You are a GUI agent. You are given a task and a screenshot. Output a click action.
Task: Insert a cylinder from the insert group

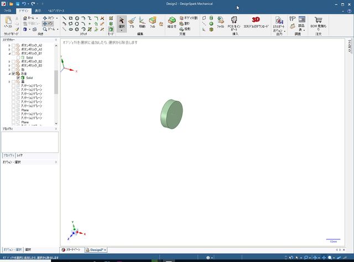[211, 18]
